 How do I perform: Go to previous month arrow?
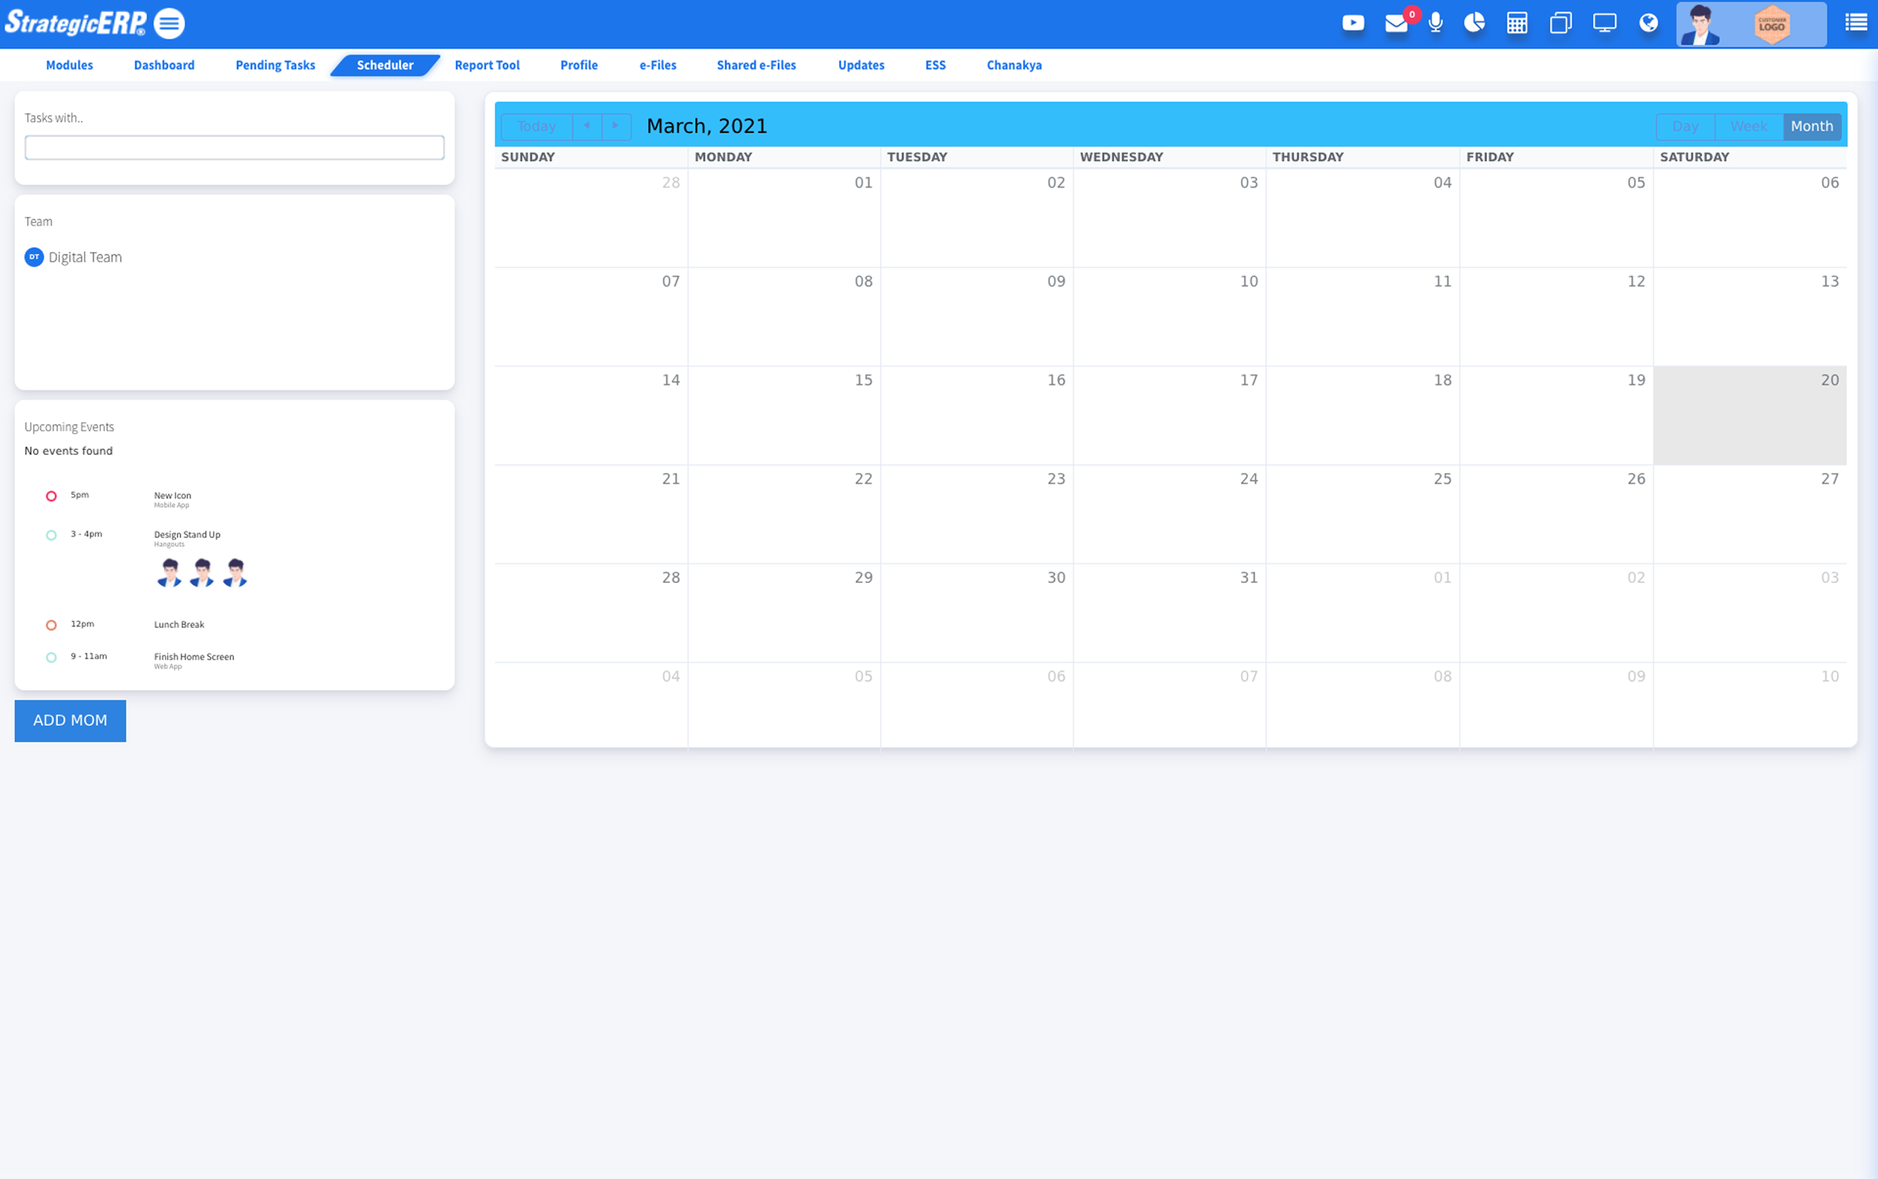pos(588,127)
